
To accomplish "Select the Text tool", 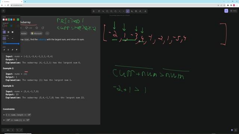I will point(132,11).
